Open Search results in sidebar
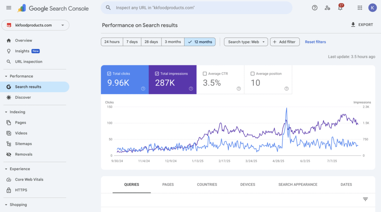 (x=35, y=87)
